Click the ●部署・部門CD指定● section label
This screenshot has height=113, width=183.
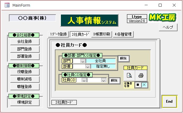coord(82,55)
